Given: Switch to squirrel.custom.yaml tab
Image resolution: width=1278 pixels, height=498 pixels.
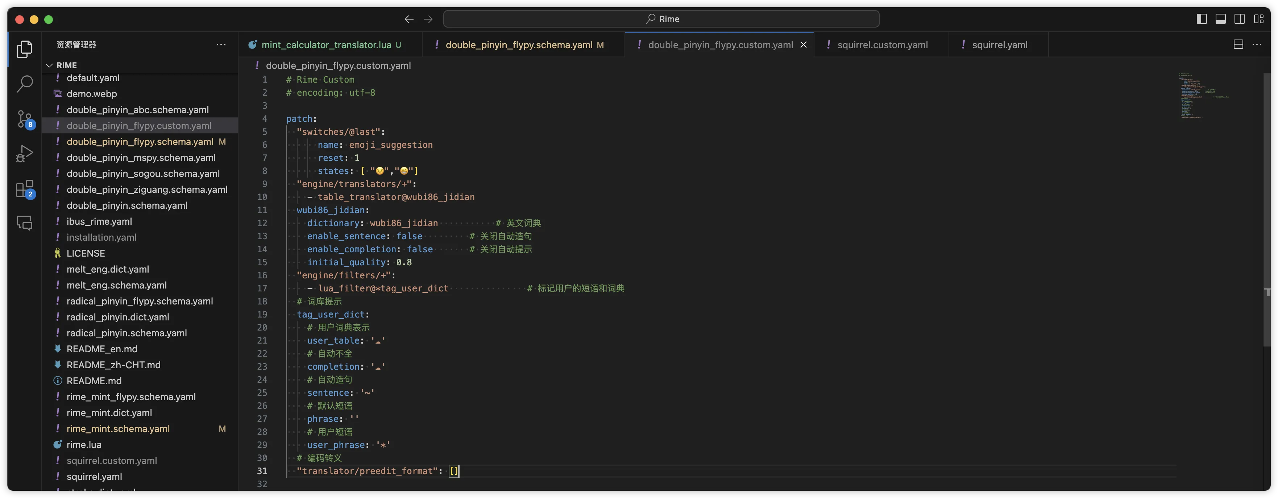Looking at the screenshot, I should pos(881,45).
